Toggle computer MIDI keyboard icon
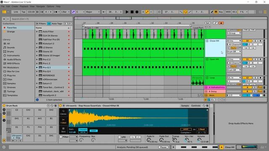This screenshot has width=269, height=151. pos(216,12)
